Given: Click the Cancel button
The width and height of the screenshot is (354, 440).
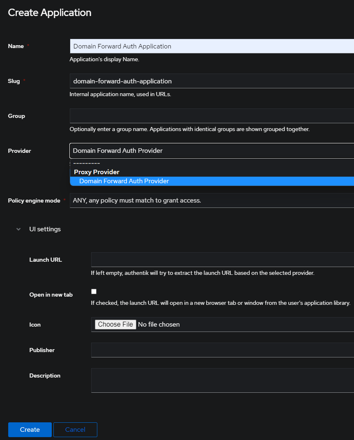Looking at the screenshot, I should pyautogui.click(x=75, y=430).
